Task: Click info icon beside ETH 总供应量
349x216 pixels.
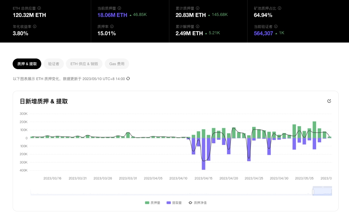Action: [x=39, y=8]
